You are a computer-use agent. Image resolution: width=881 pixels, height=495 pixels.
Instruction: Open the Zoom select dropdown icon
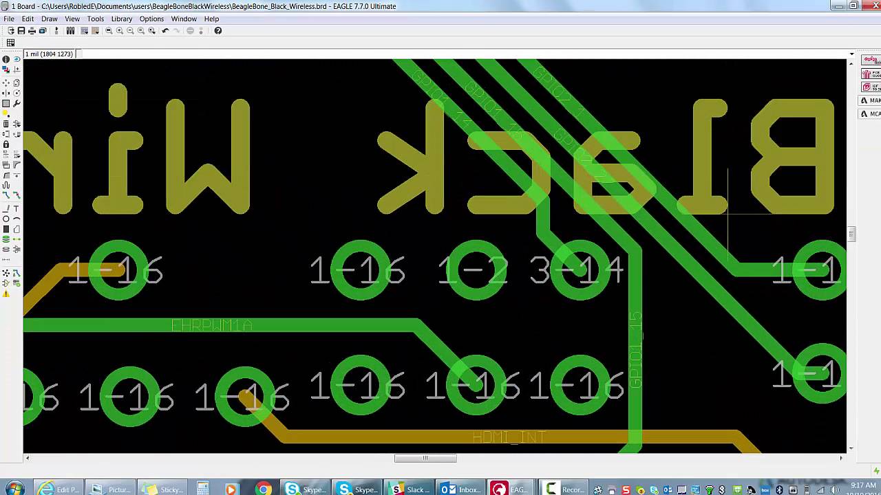151,31
